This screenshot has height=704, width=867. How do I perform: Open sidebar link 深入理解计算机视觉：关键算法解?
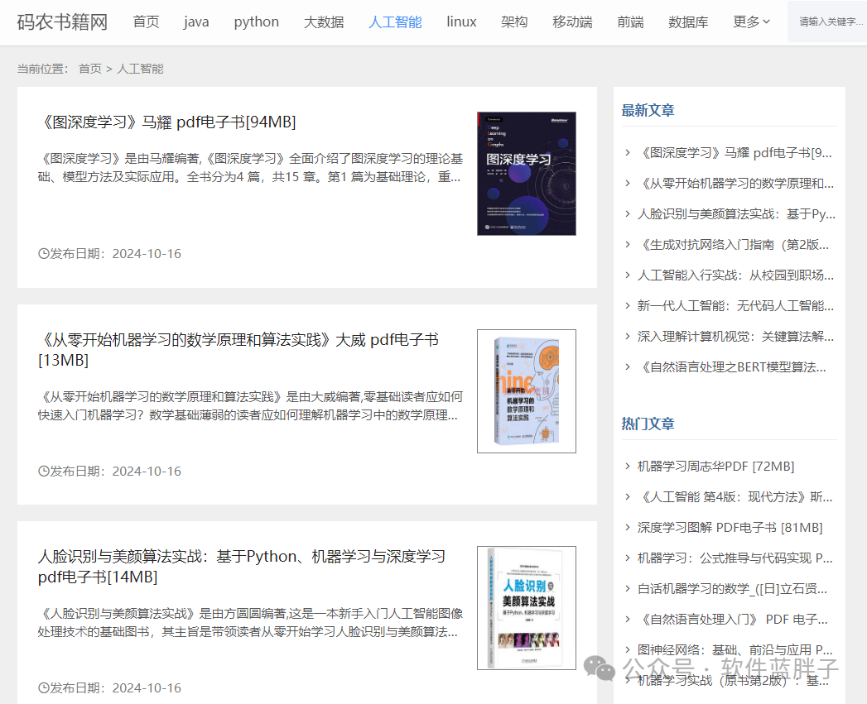point(736,337)
